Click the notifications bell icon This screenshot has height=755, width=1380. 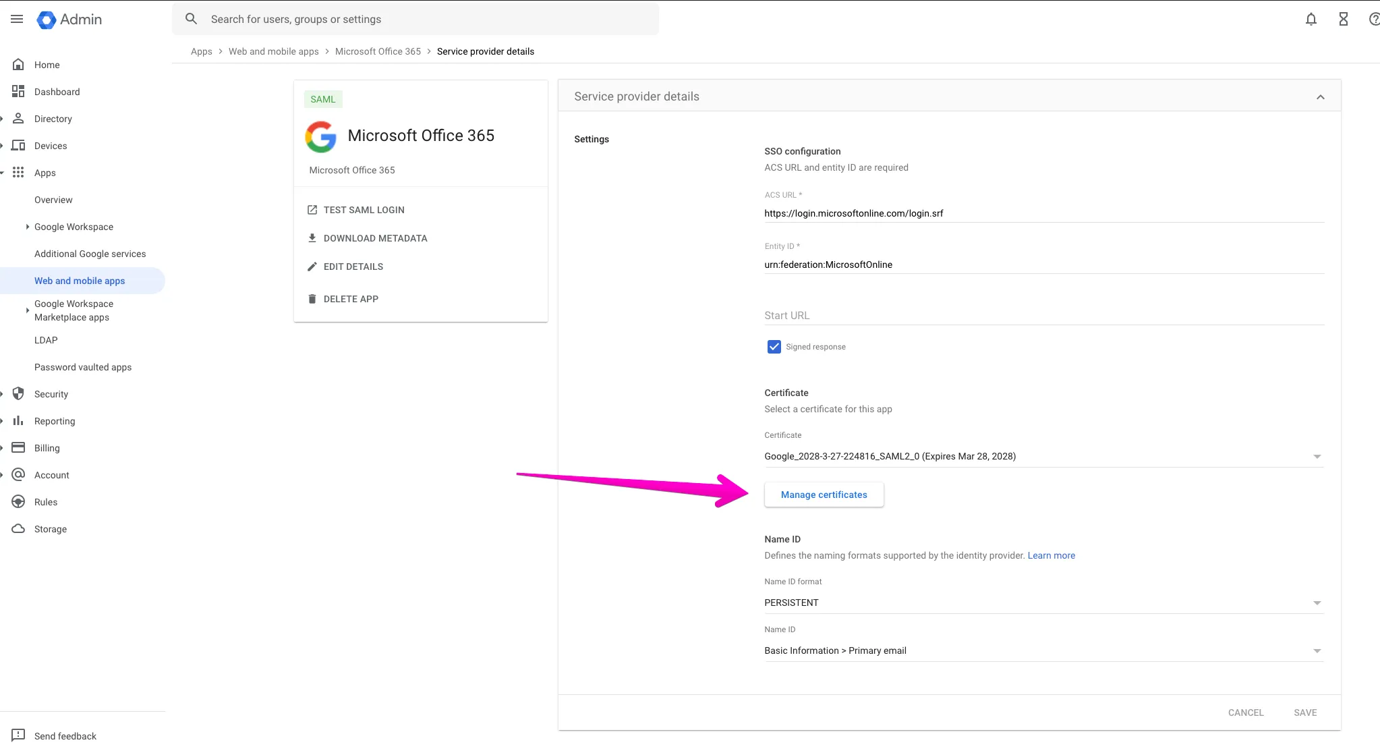coord(1311,19)
